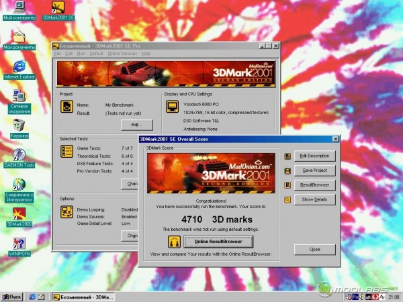The height and width of the screenshot is (302, 403).
Task: Click the Change button under Selected Tests
Action: pos(130,184)
